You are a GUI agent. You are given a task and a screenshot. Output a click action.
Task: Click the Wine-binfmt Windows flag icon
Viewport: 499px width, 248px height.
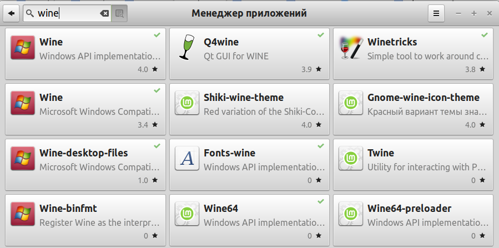click(x=23, y=214)
